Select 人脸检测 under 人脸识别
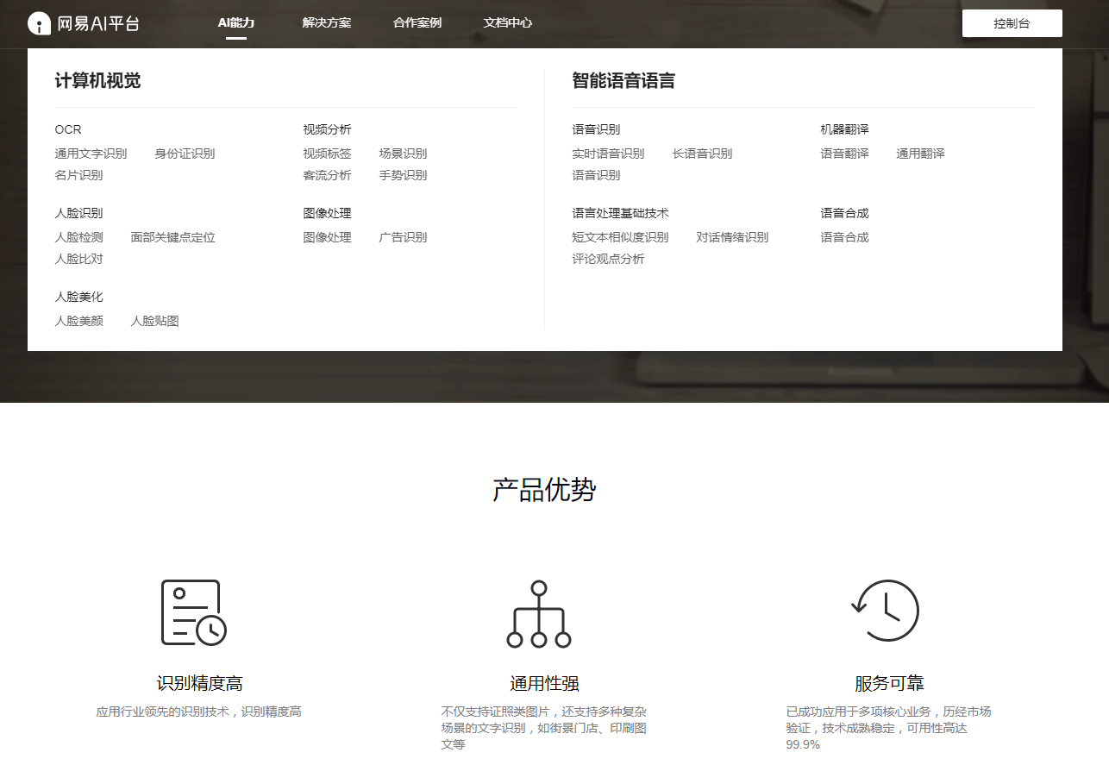The width and height of the screenshot is (1109, 765). (x=79, y=237)
